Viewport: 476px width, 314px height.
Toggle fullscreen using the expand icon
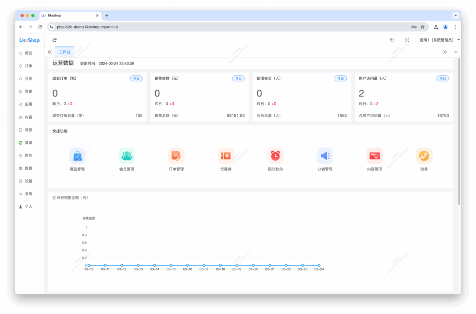407,40
